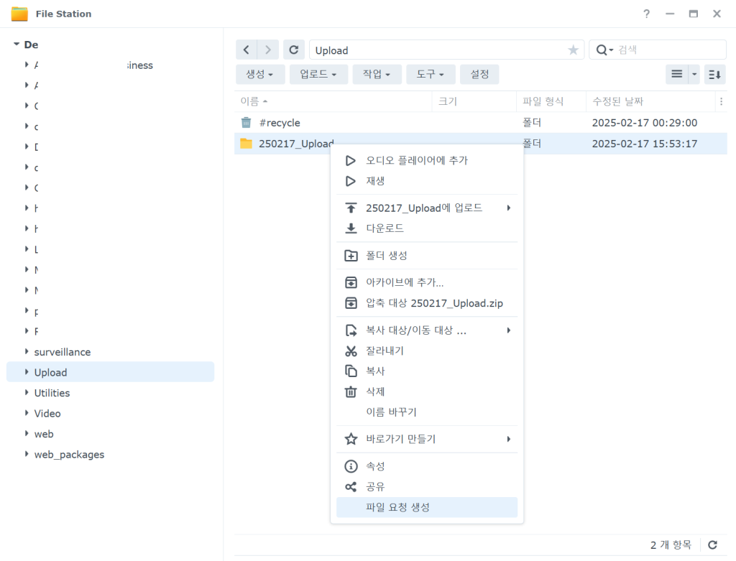Choose 재생 from the context menu
The image size is (736, 561).
coord(427,181)
